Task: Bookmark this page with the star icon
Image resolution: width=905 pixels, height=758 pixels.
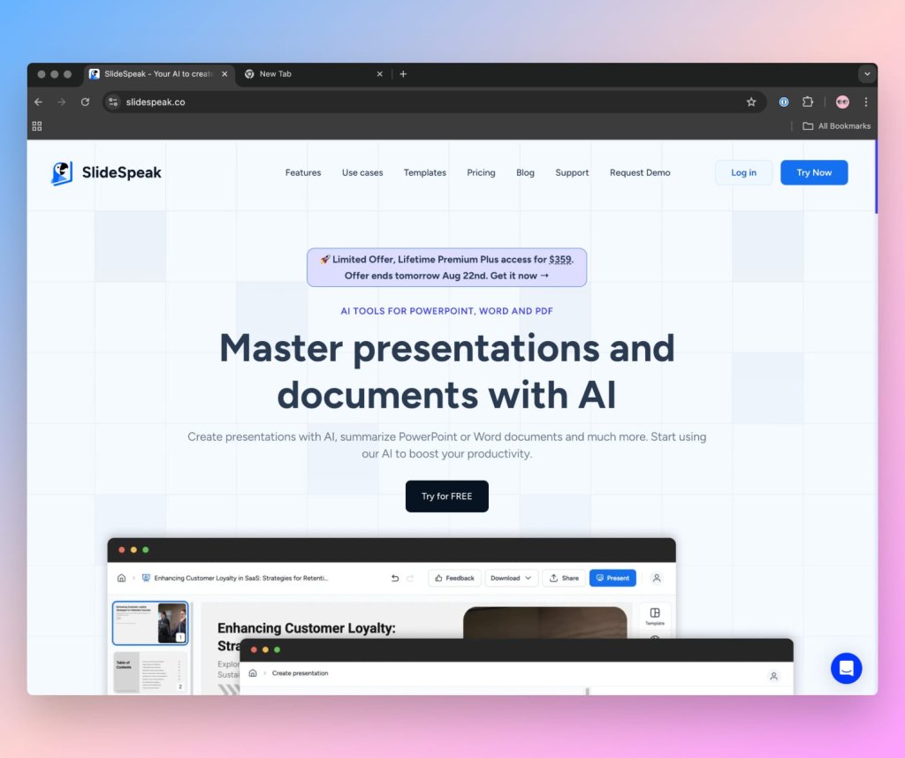Action: (751, 102)
